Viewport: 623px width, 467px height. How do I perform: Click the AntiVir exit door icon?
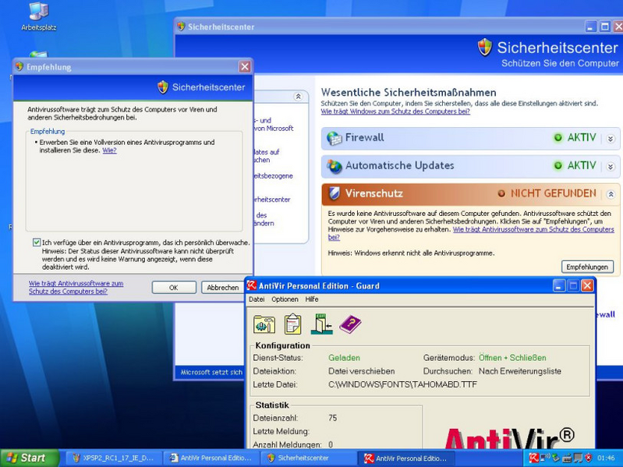point(321,324)
